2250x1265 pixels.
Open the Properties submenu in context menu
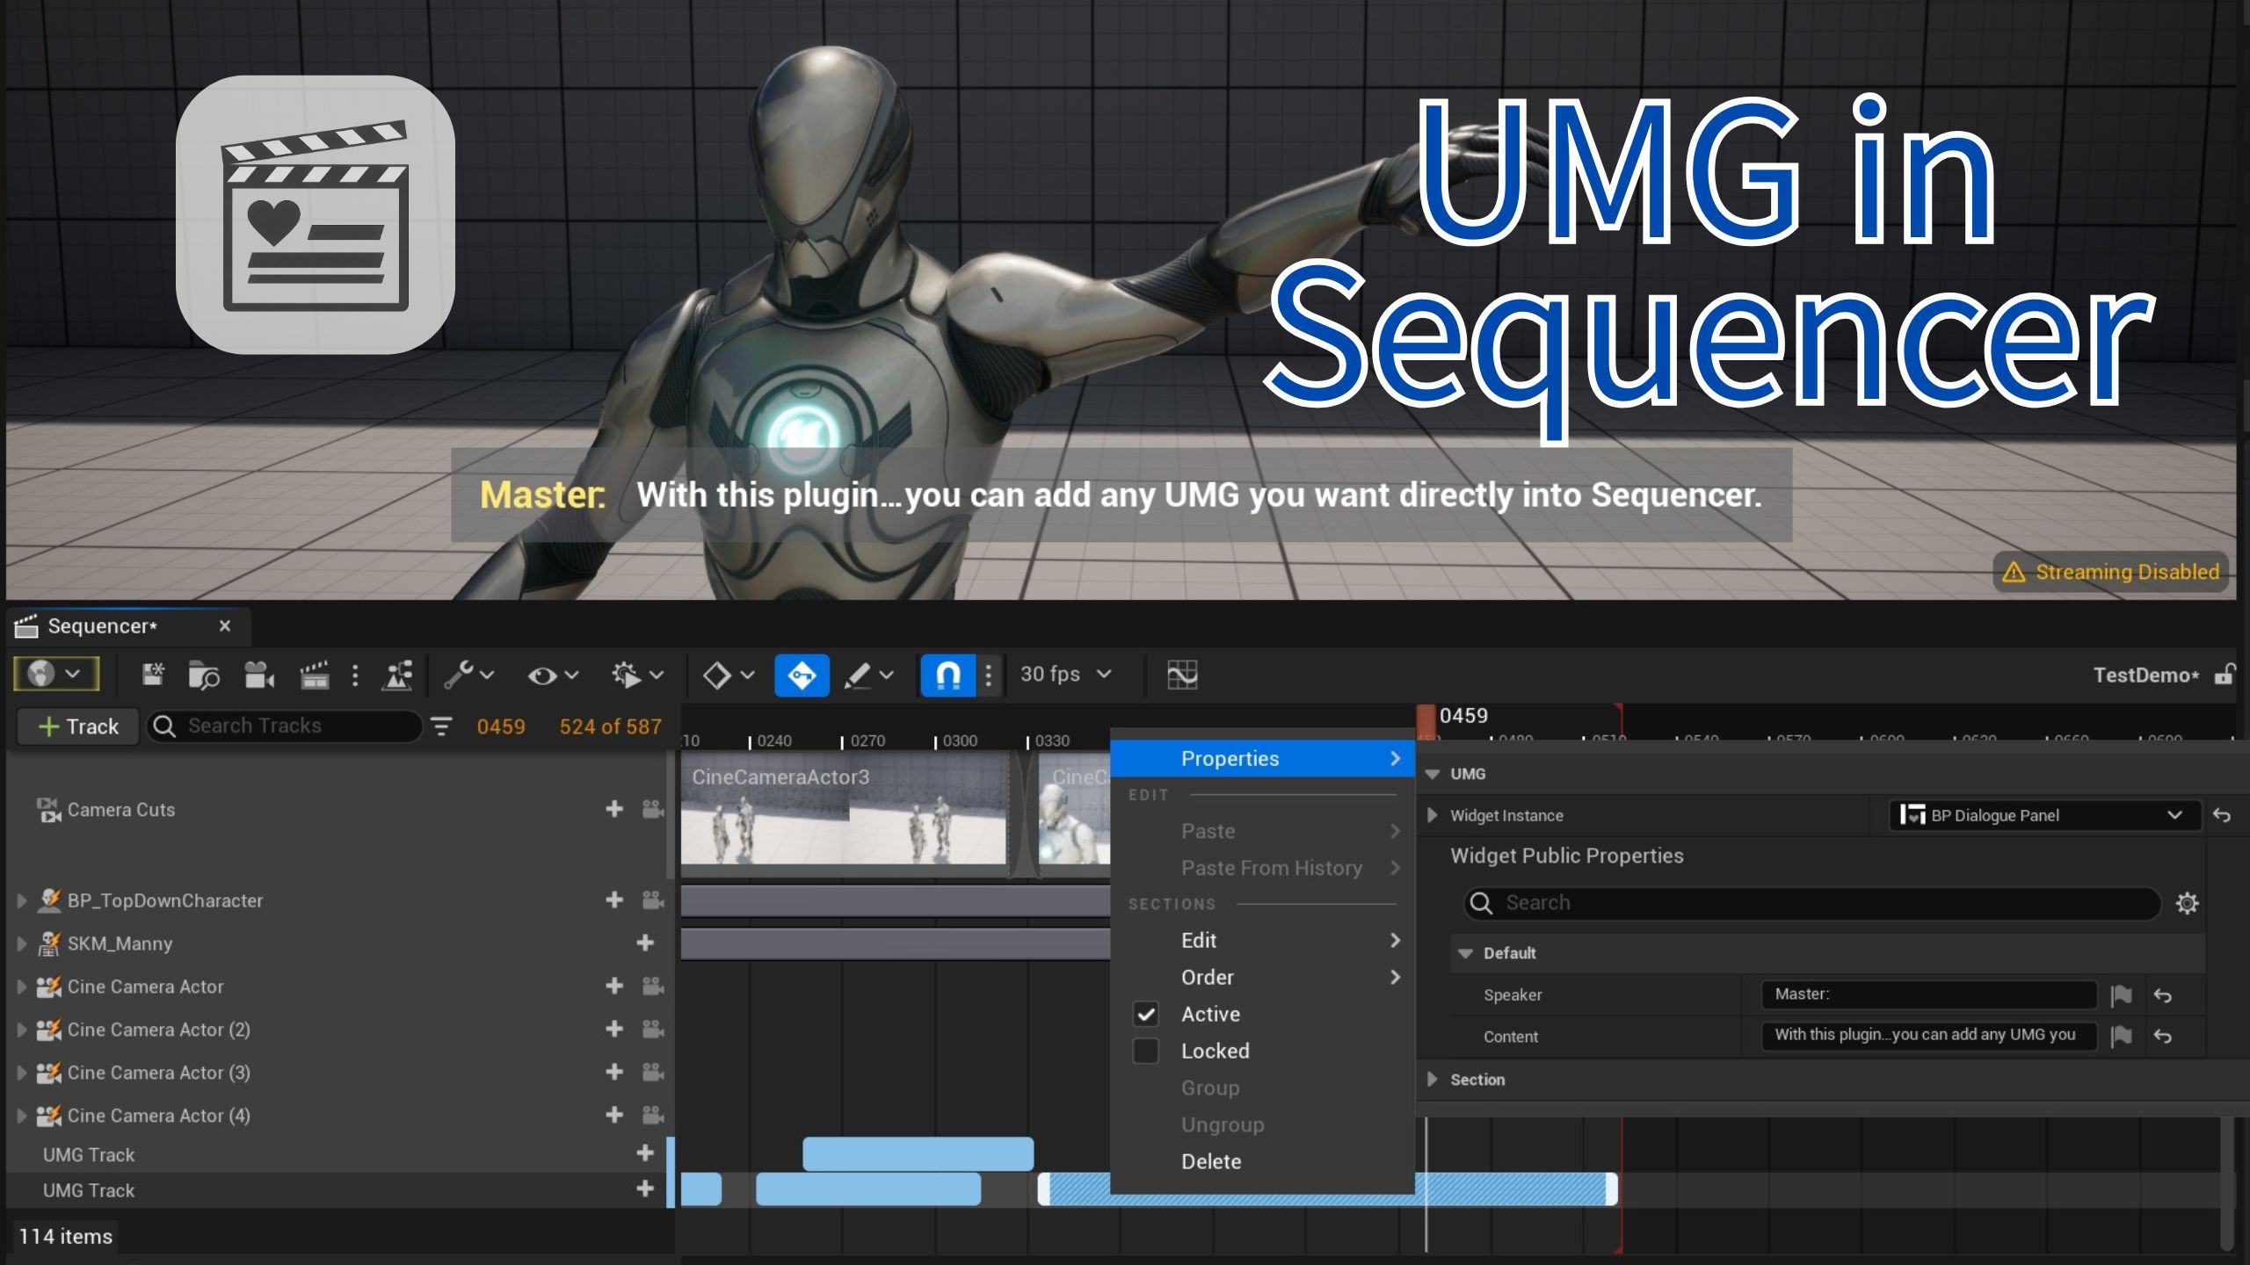[x=1262, y=758]
